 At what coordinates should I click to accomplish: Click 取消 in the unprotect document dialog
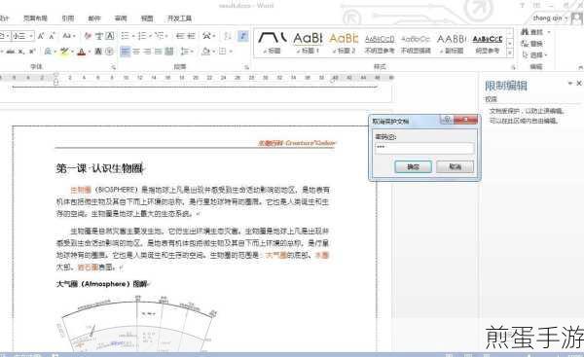click(456, 166)
